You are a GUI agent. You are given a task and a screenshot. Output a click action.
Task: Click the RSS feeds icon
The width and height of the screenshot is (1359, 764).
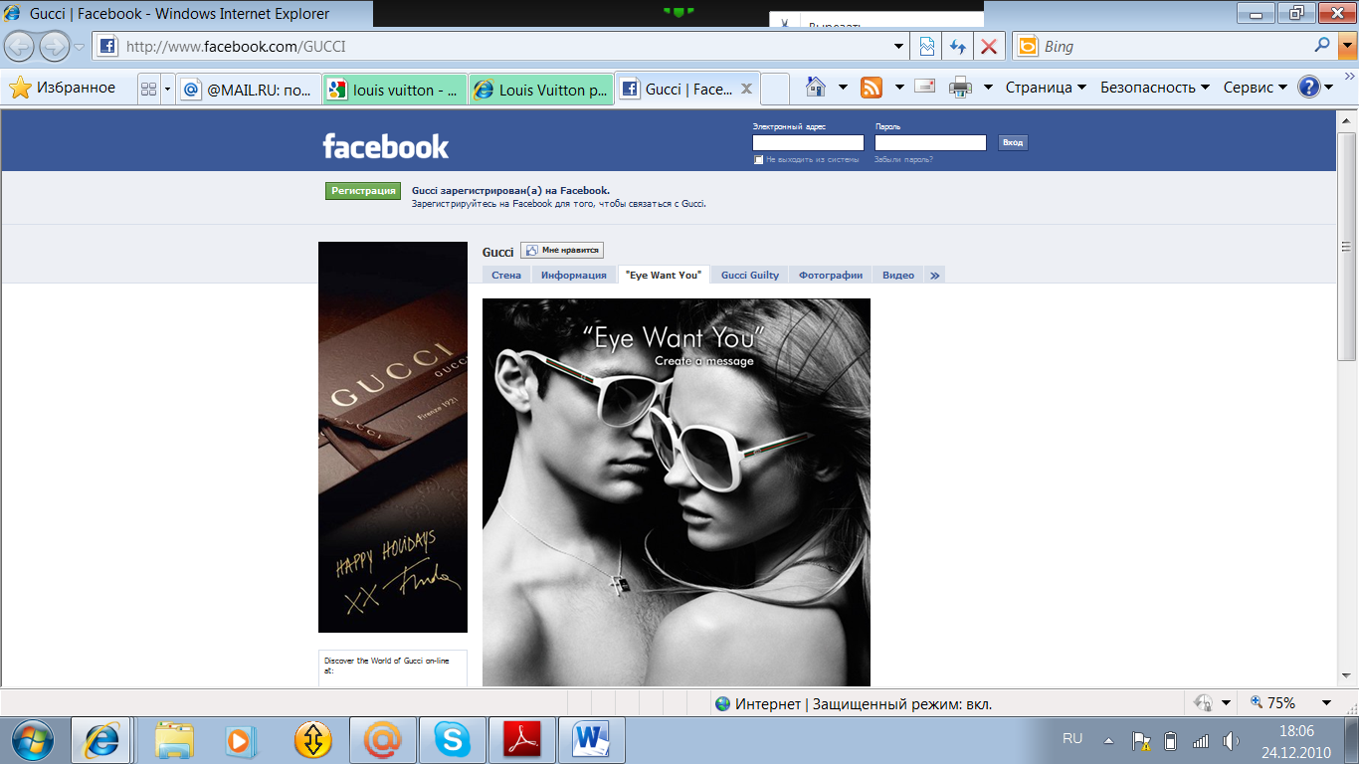pos(872,88)
